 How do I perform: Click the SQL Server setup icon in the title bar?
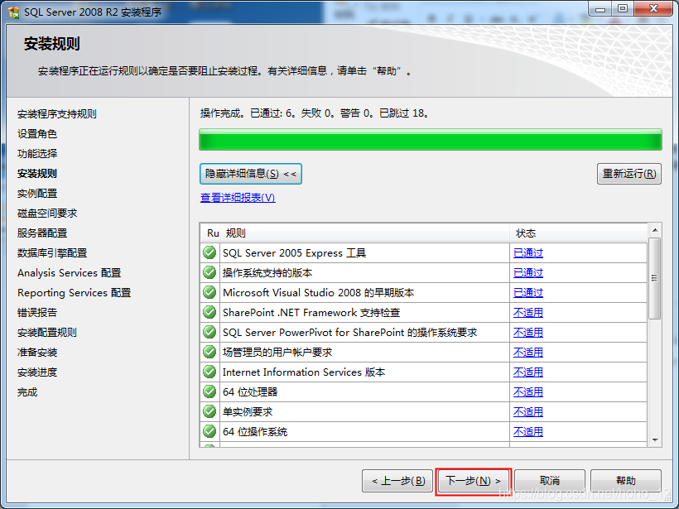pyautogui.click(x=13, y=12)
